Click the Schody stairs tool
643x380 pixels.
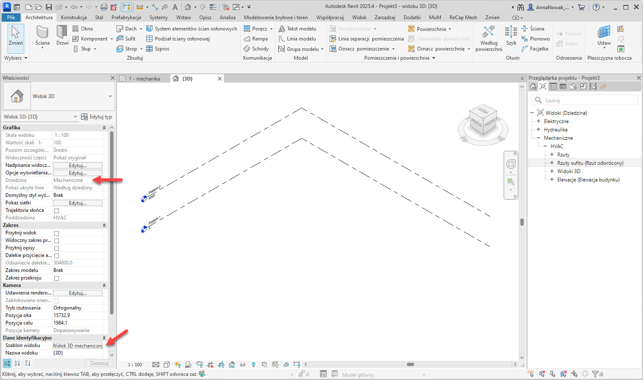(x=256, y=49)
